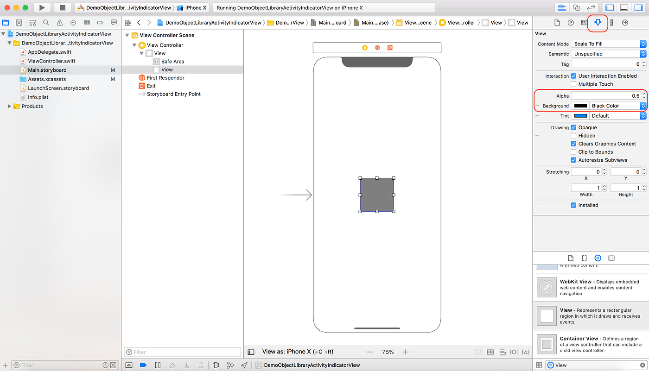Open Debug Memory Graph

coord(230,365)
